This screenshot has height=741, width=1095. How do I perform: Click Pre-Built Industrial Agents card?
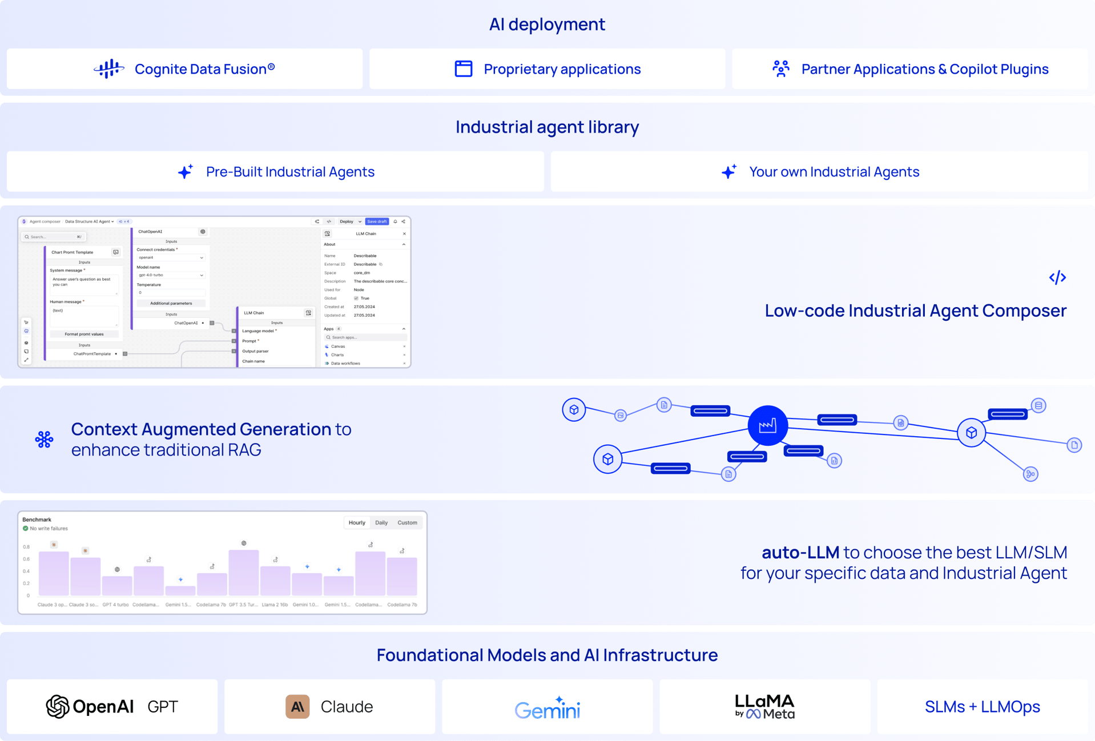[x=275, y=171]
